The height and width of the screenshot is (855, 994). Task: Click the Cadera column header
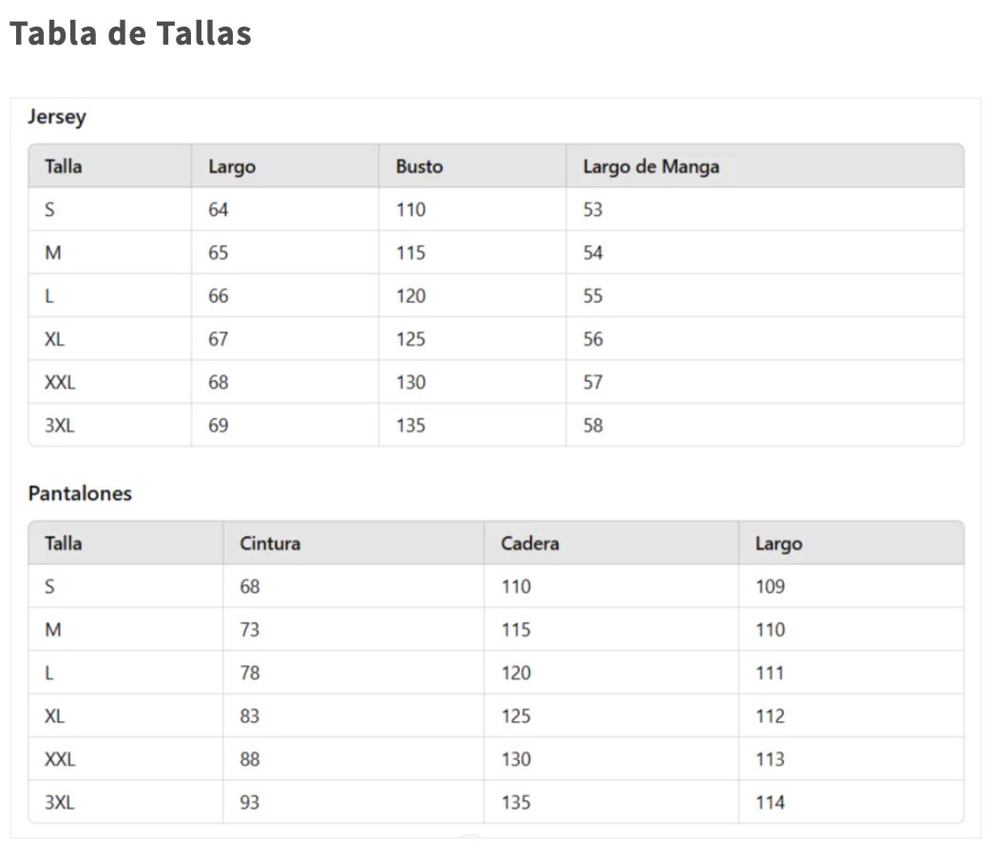[x=529, y=543]
